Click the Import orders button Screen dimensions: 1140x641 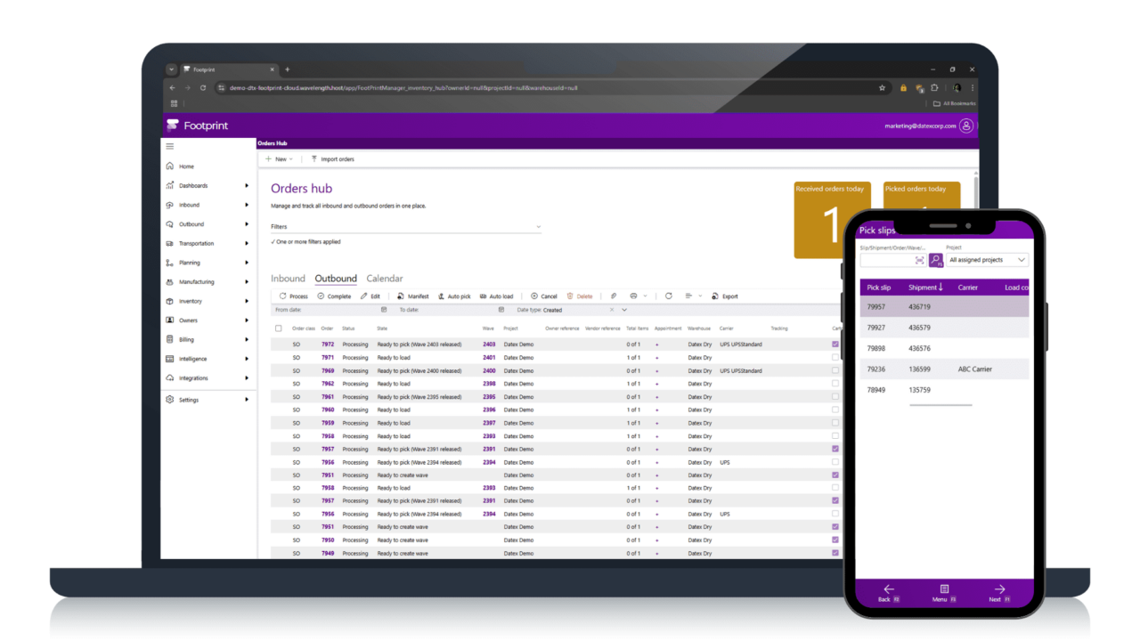point(332,159)
